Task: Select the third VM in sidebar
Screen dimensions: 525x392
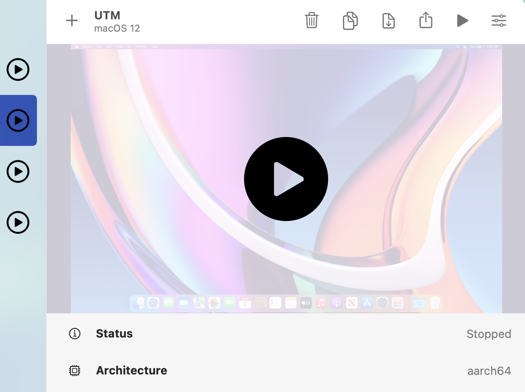Action: [x=18, y=171]
